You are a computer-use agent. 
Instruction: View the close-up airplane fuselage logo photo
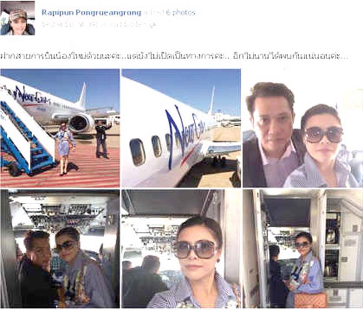pyautogui.click(x=181, y=128)
